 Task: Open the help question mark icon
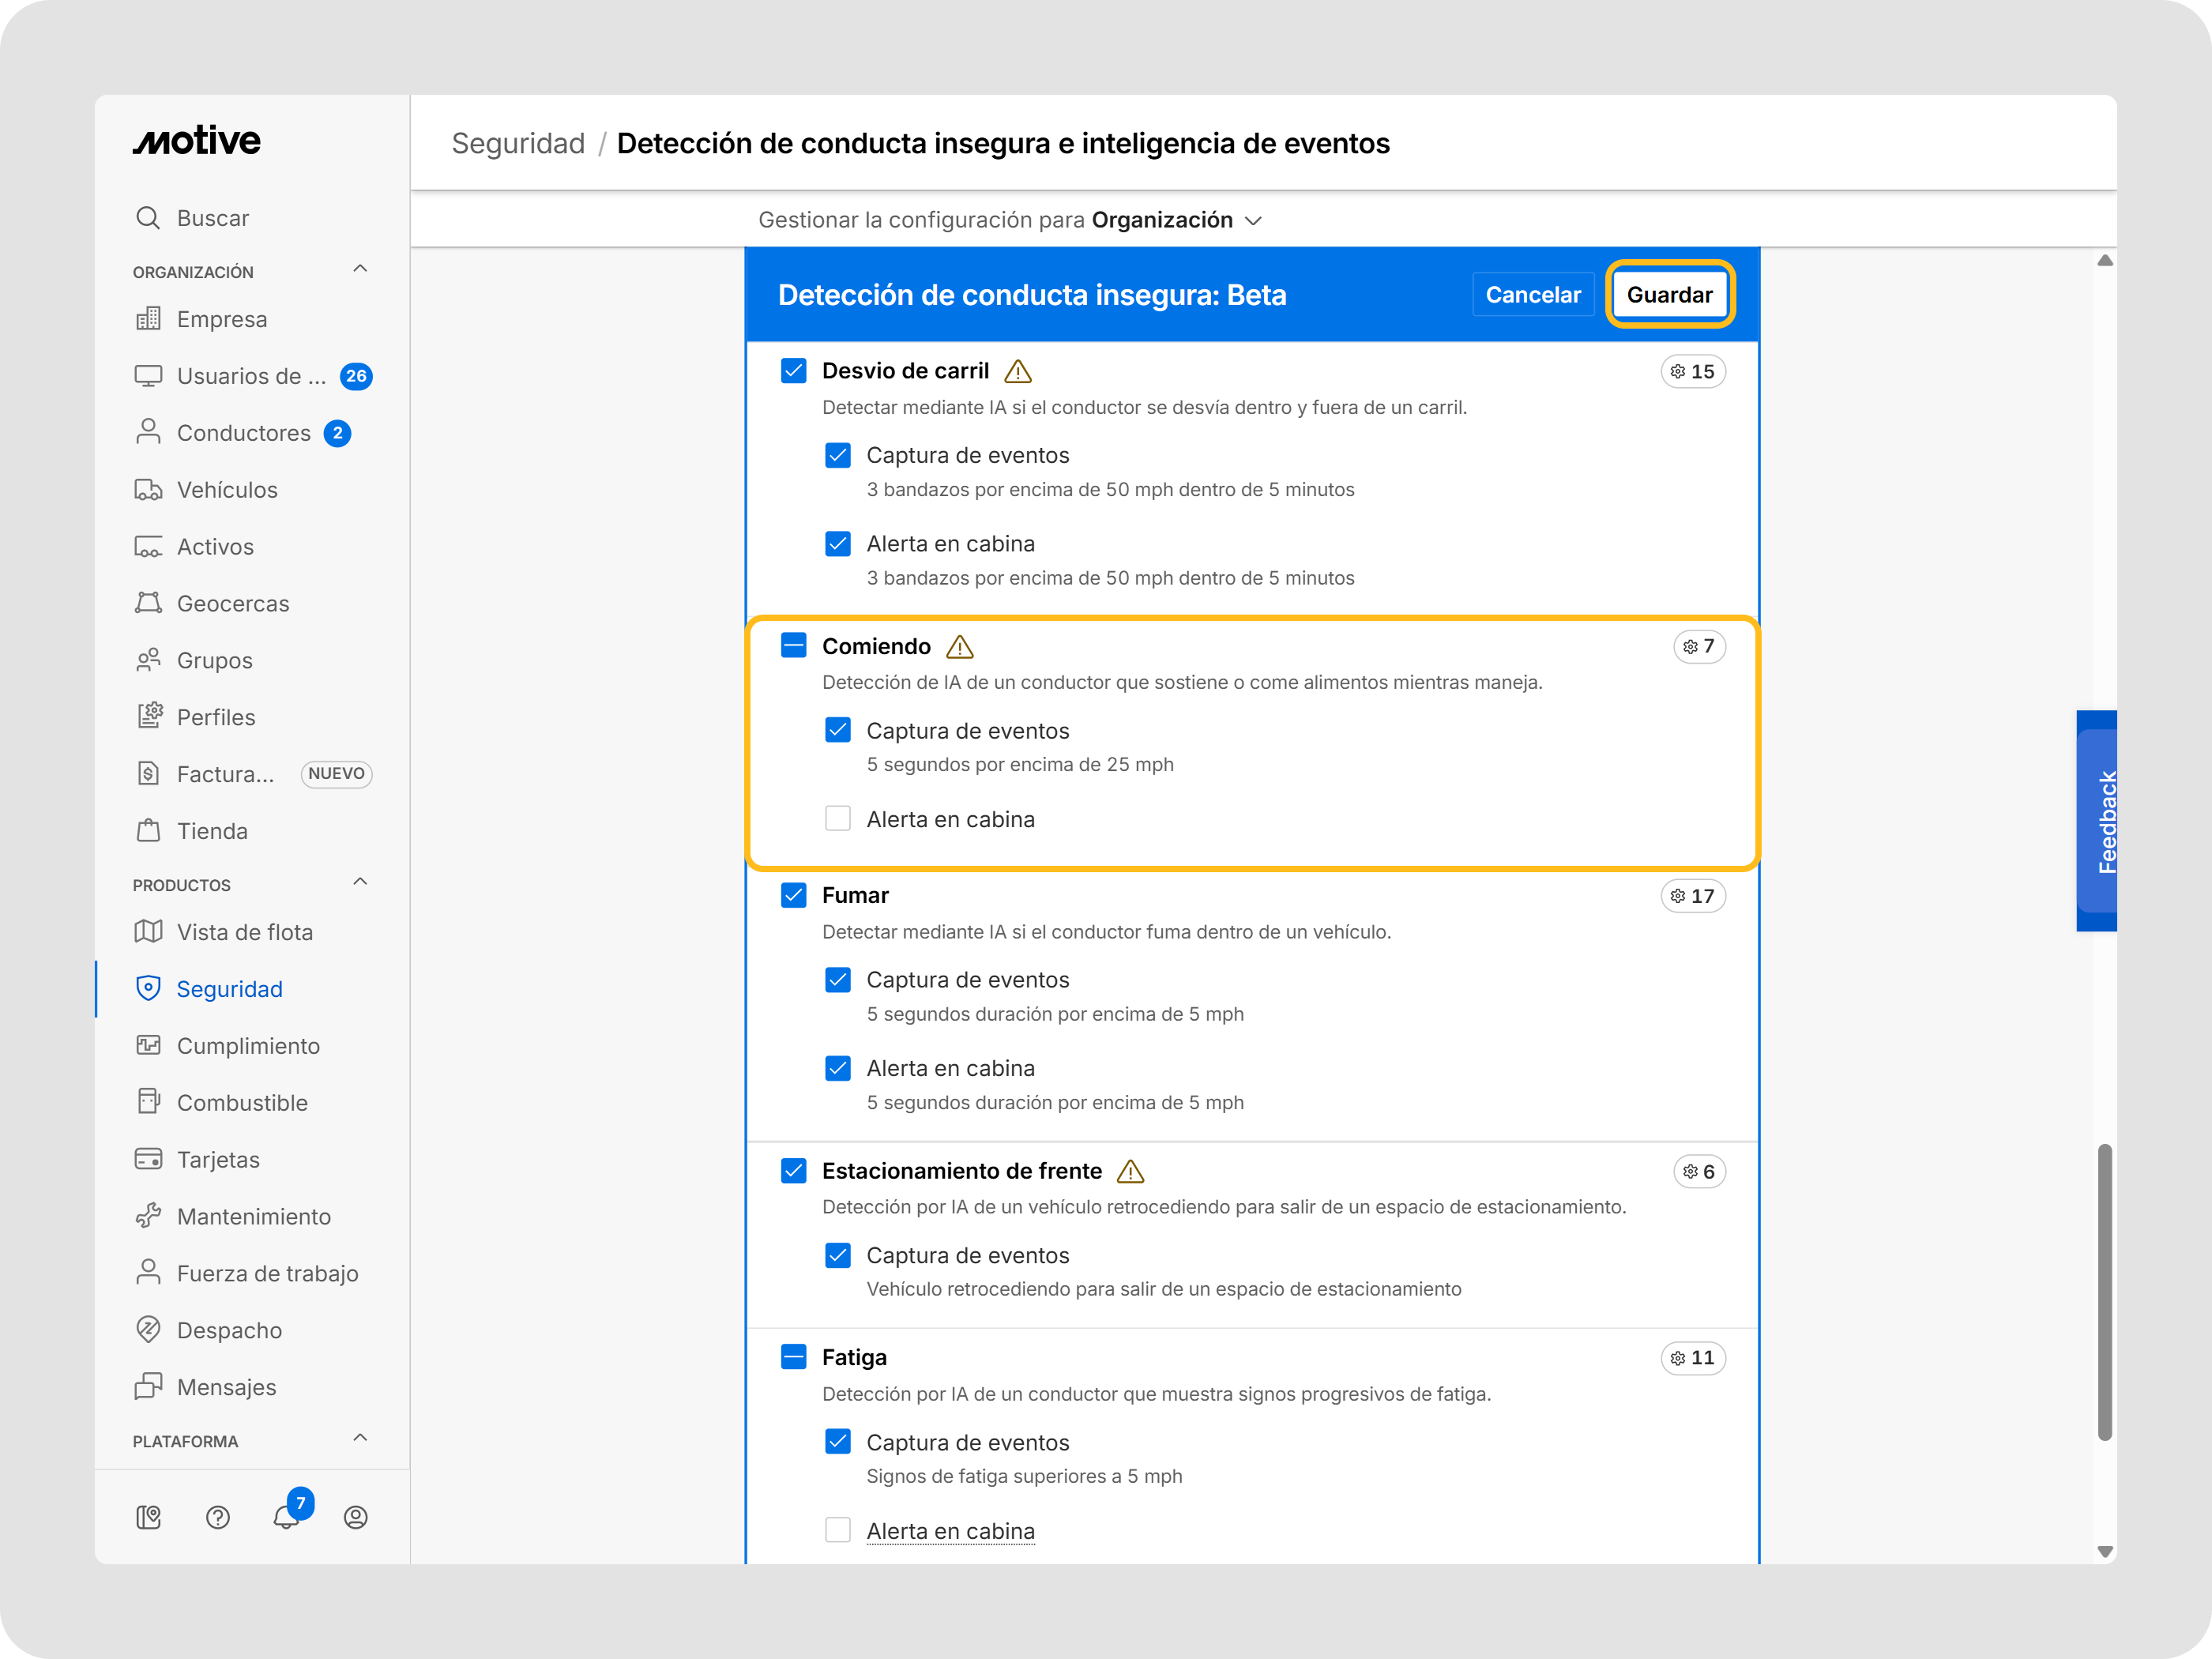pos(218,1517)
